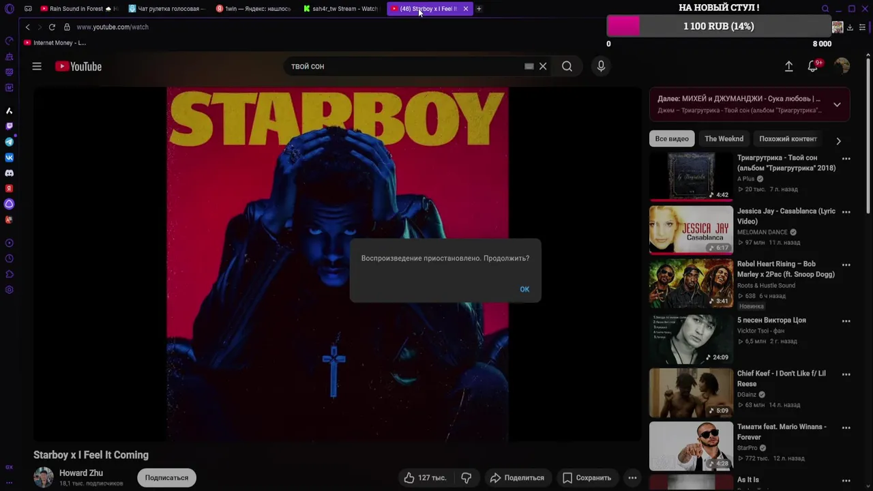
Task: Click Поделиться share button
Action: tap(517, 478)
